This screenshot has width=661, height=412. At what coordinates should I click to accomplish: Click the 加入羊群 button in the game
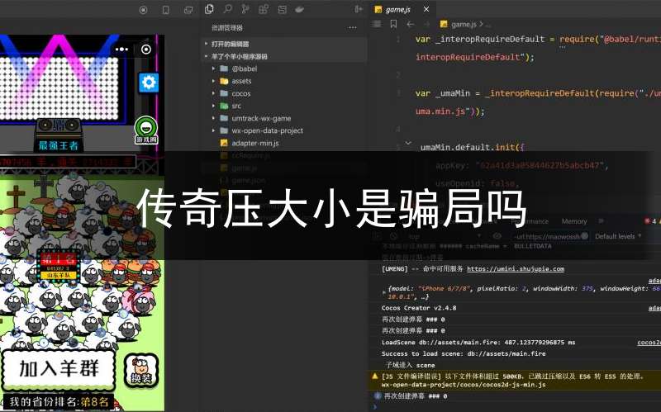[59, 368]
